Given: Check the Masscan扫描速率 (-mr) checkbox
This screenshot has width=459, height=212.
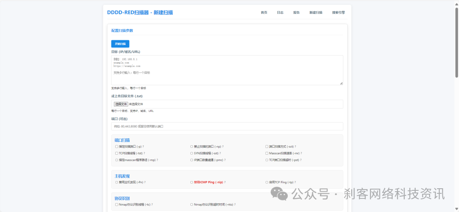Looking at the screenshot, I should [x=266, y=153].
